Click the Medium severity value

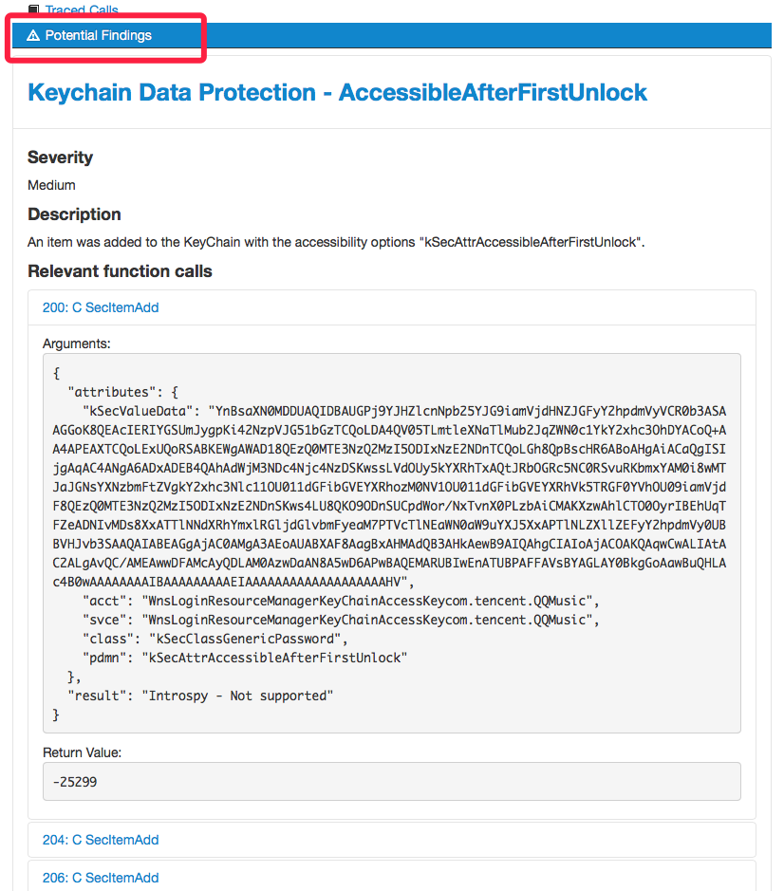51,185
